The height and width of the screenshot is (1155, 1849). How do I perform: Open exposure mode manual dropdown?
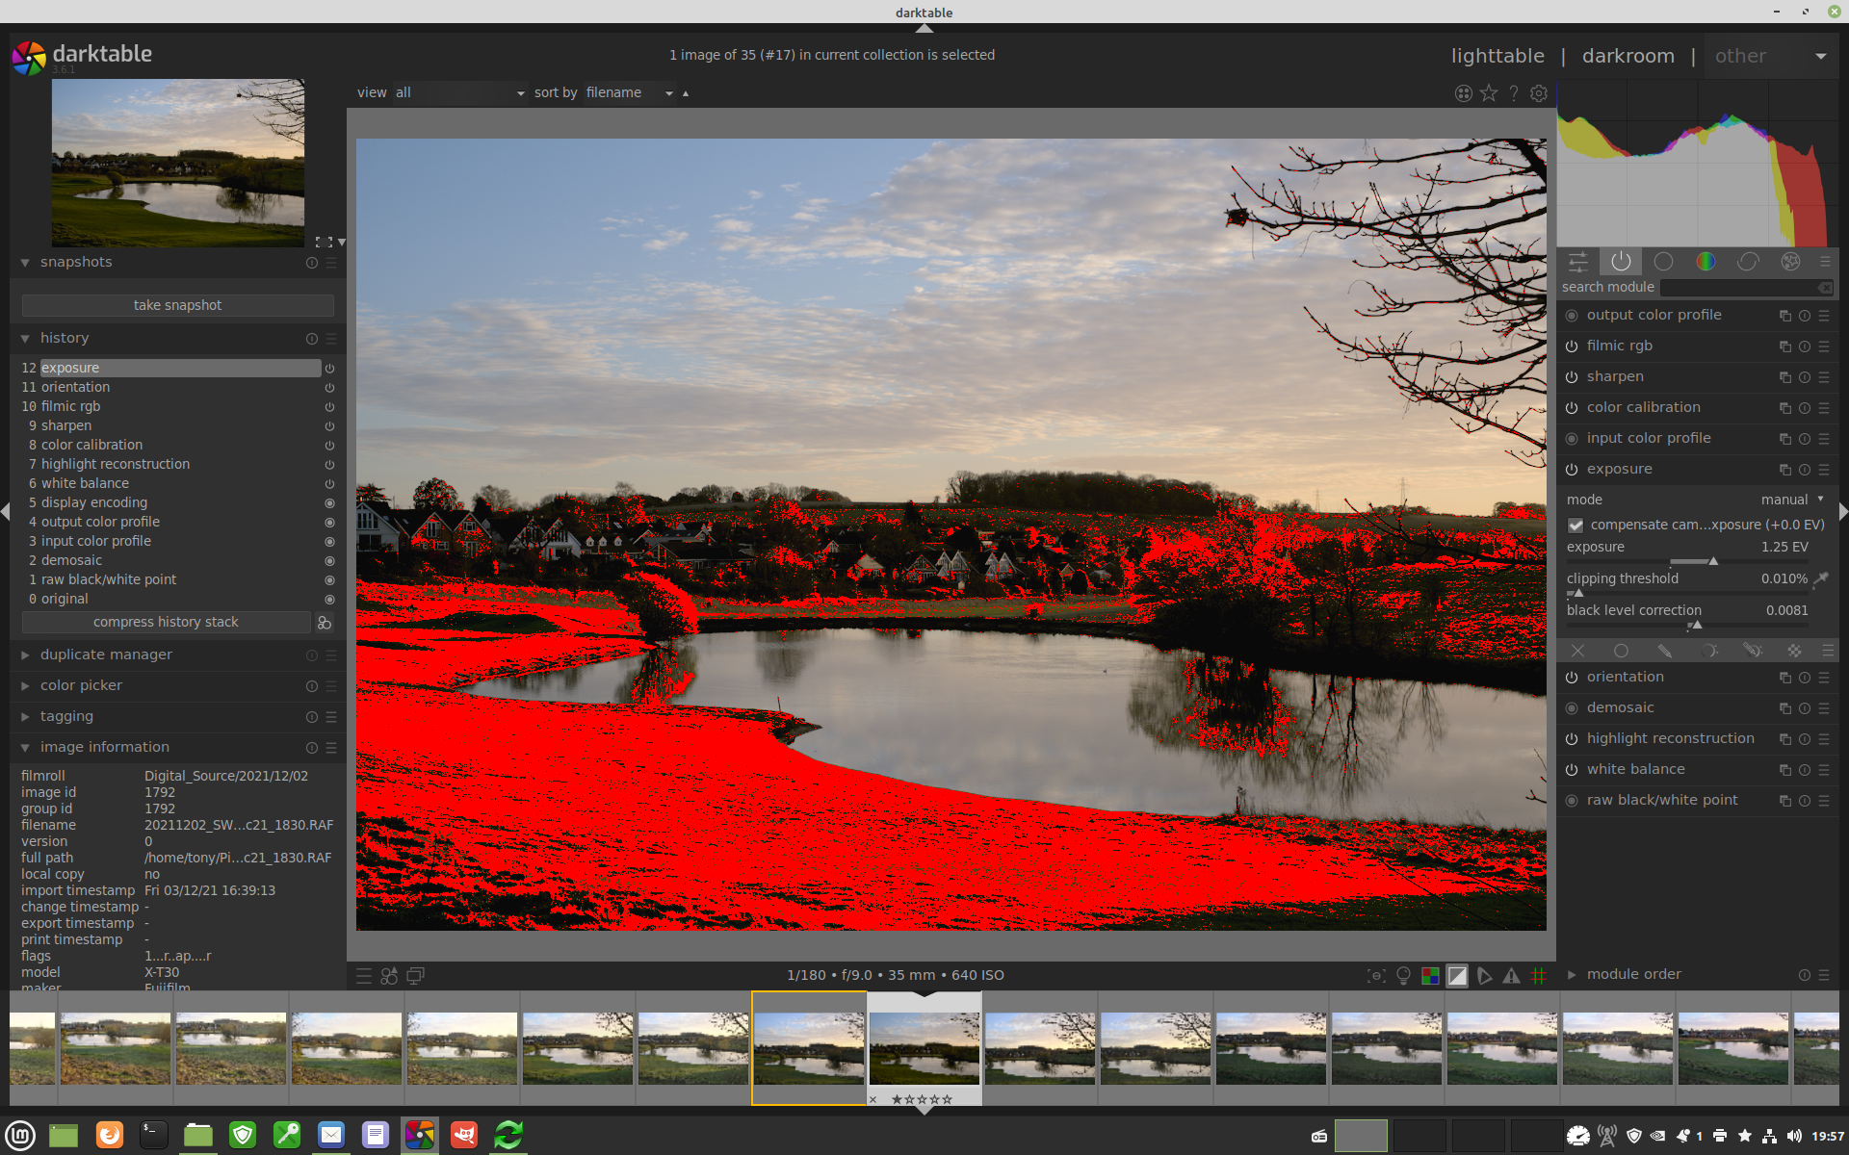point(1791,500)
